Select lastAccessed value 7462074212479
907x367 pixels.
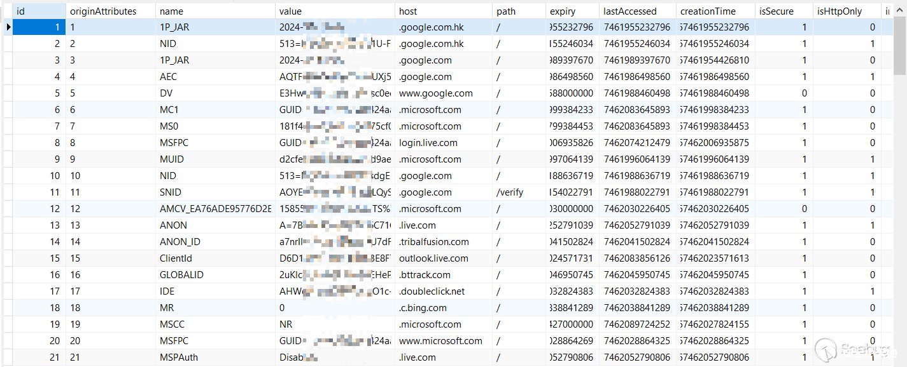637,143
